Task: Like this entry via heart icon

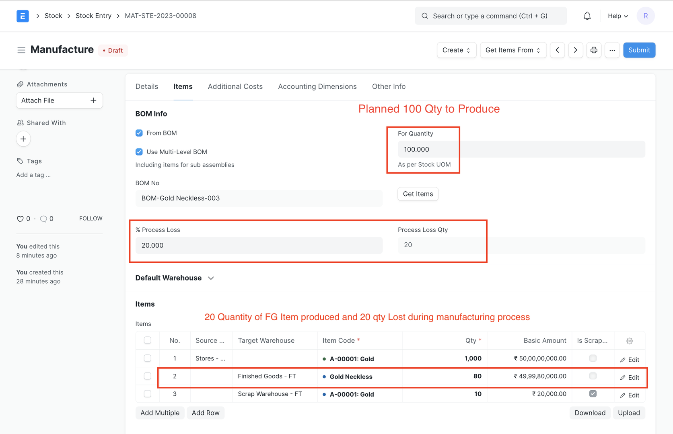Action: (20, 219)
